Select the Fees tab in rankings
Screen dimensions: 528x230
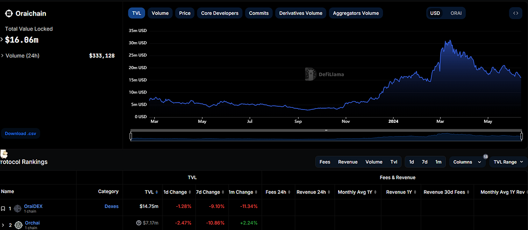coord(325,162)
